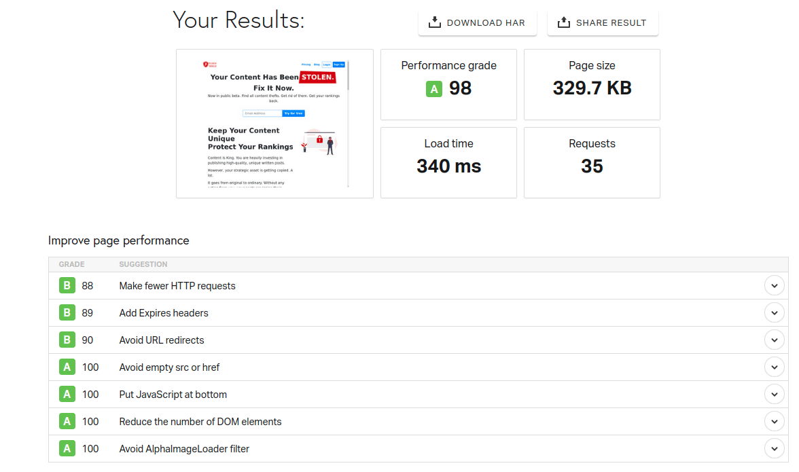Viewport: 799px width, 472px height.
Task: Click the Page size label
Action: (592, 65)
